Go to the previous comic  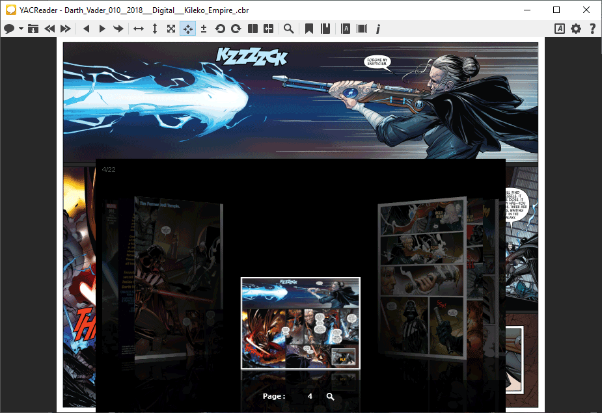pos(49,29)
